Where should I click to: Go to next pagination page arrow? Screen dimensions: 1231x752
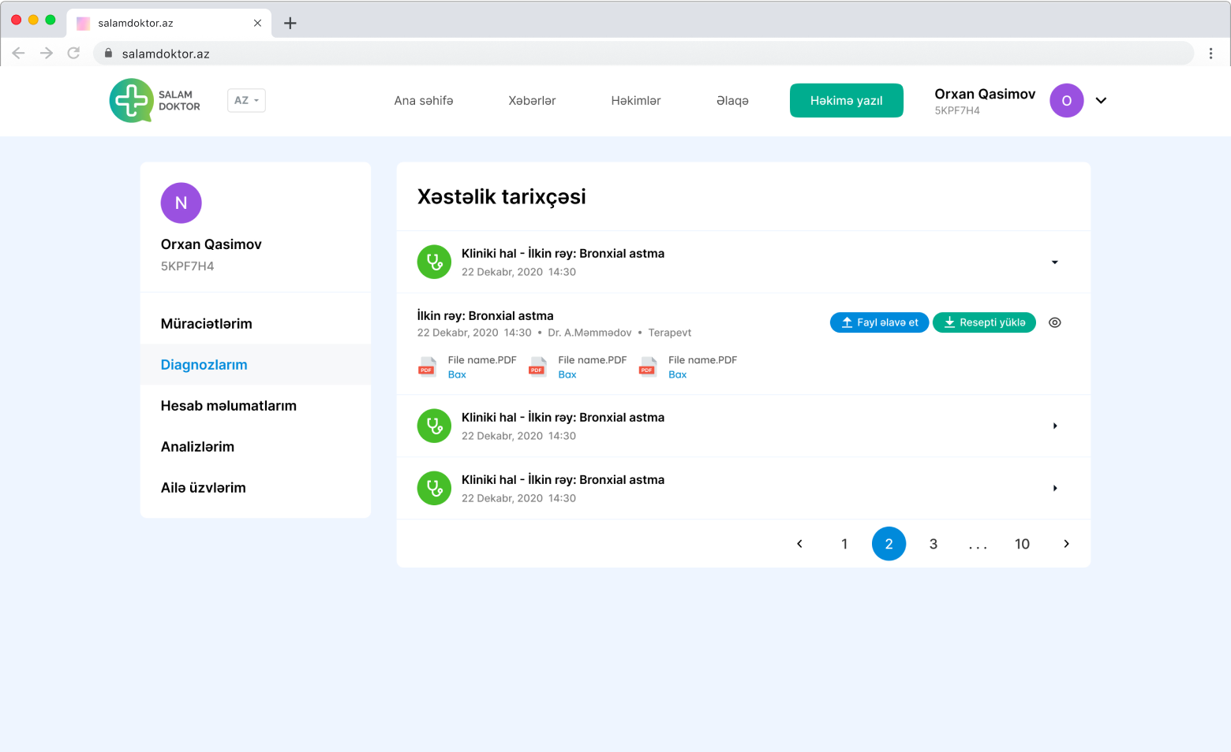[1066, 544]
